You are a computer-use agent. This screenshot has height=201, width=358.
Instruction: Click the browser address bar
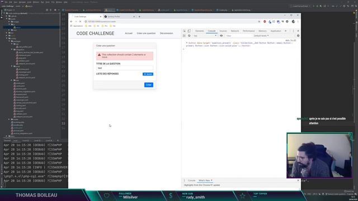(x=171, y=21)
